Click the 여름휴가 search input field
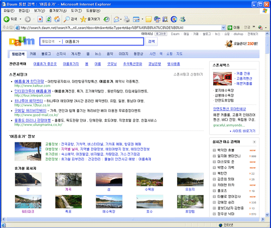This screenshot has height=228, width=271. [x=103, y=42]
